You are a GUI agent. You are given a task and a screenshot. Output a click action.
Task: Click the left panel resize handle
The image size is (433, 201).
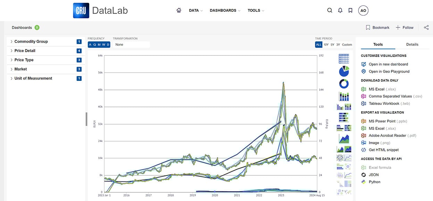tap(86, 119)
